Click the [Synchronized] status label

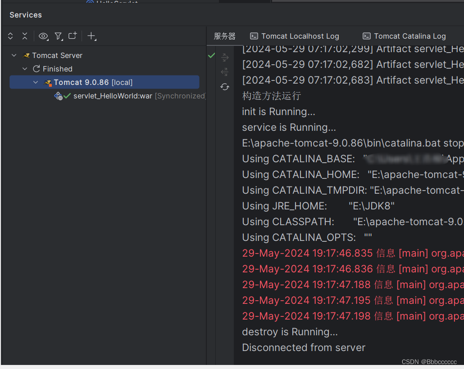[x=180, y=96]
